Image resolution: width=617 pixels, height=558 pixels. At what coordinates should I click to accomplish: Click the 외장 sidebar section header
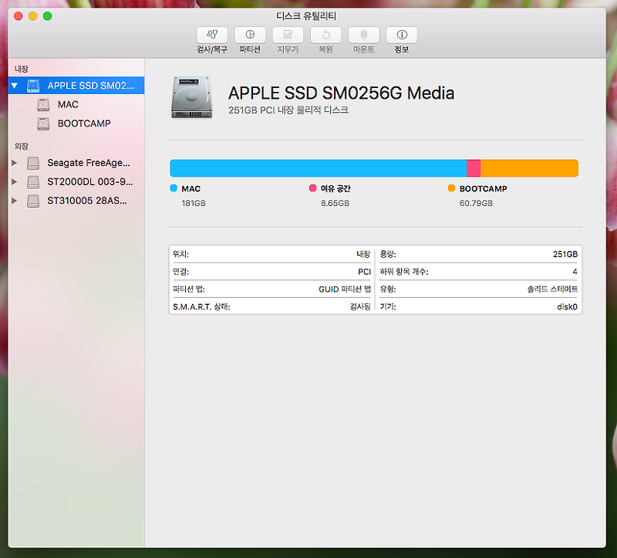[x=22, y=146]
